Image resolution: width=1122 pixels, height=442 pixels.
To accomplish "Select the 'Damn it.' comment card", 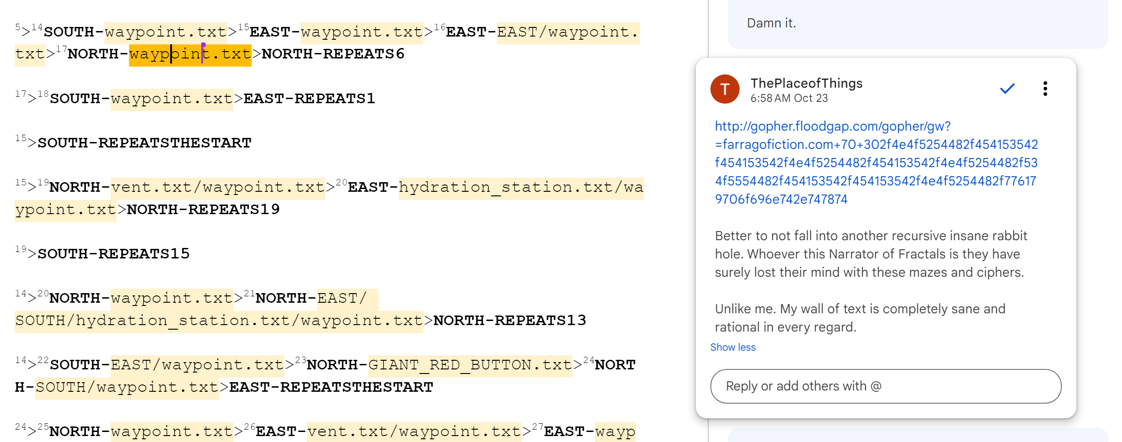I will click(x=917, y=24).
